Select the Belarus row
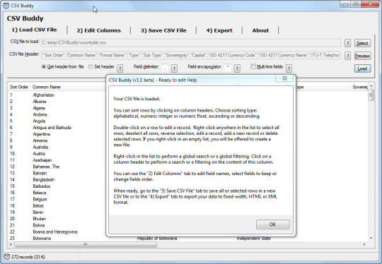 point(40,193)
